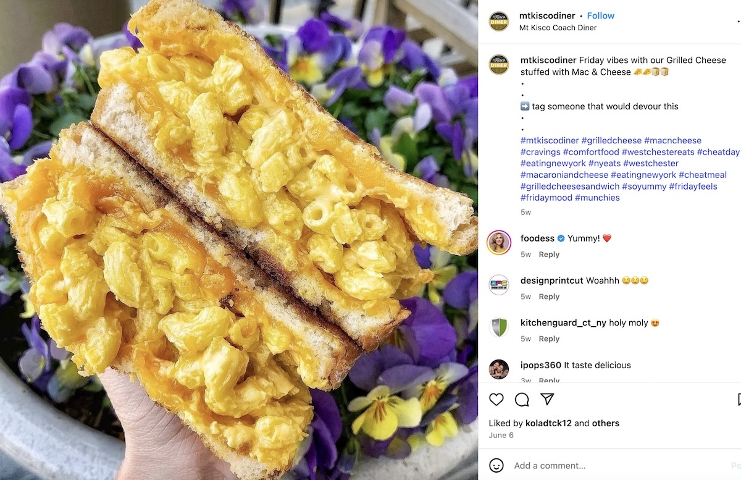The height and width of the screenshot is (480, 741).
Task: Follow the mtkiscodiner account
Action: (600, 15)
